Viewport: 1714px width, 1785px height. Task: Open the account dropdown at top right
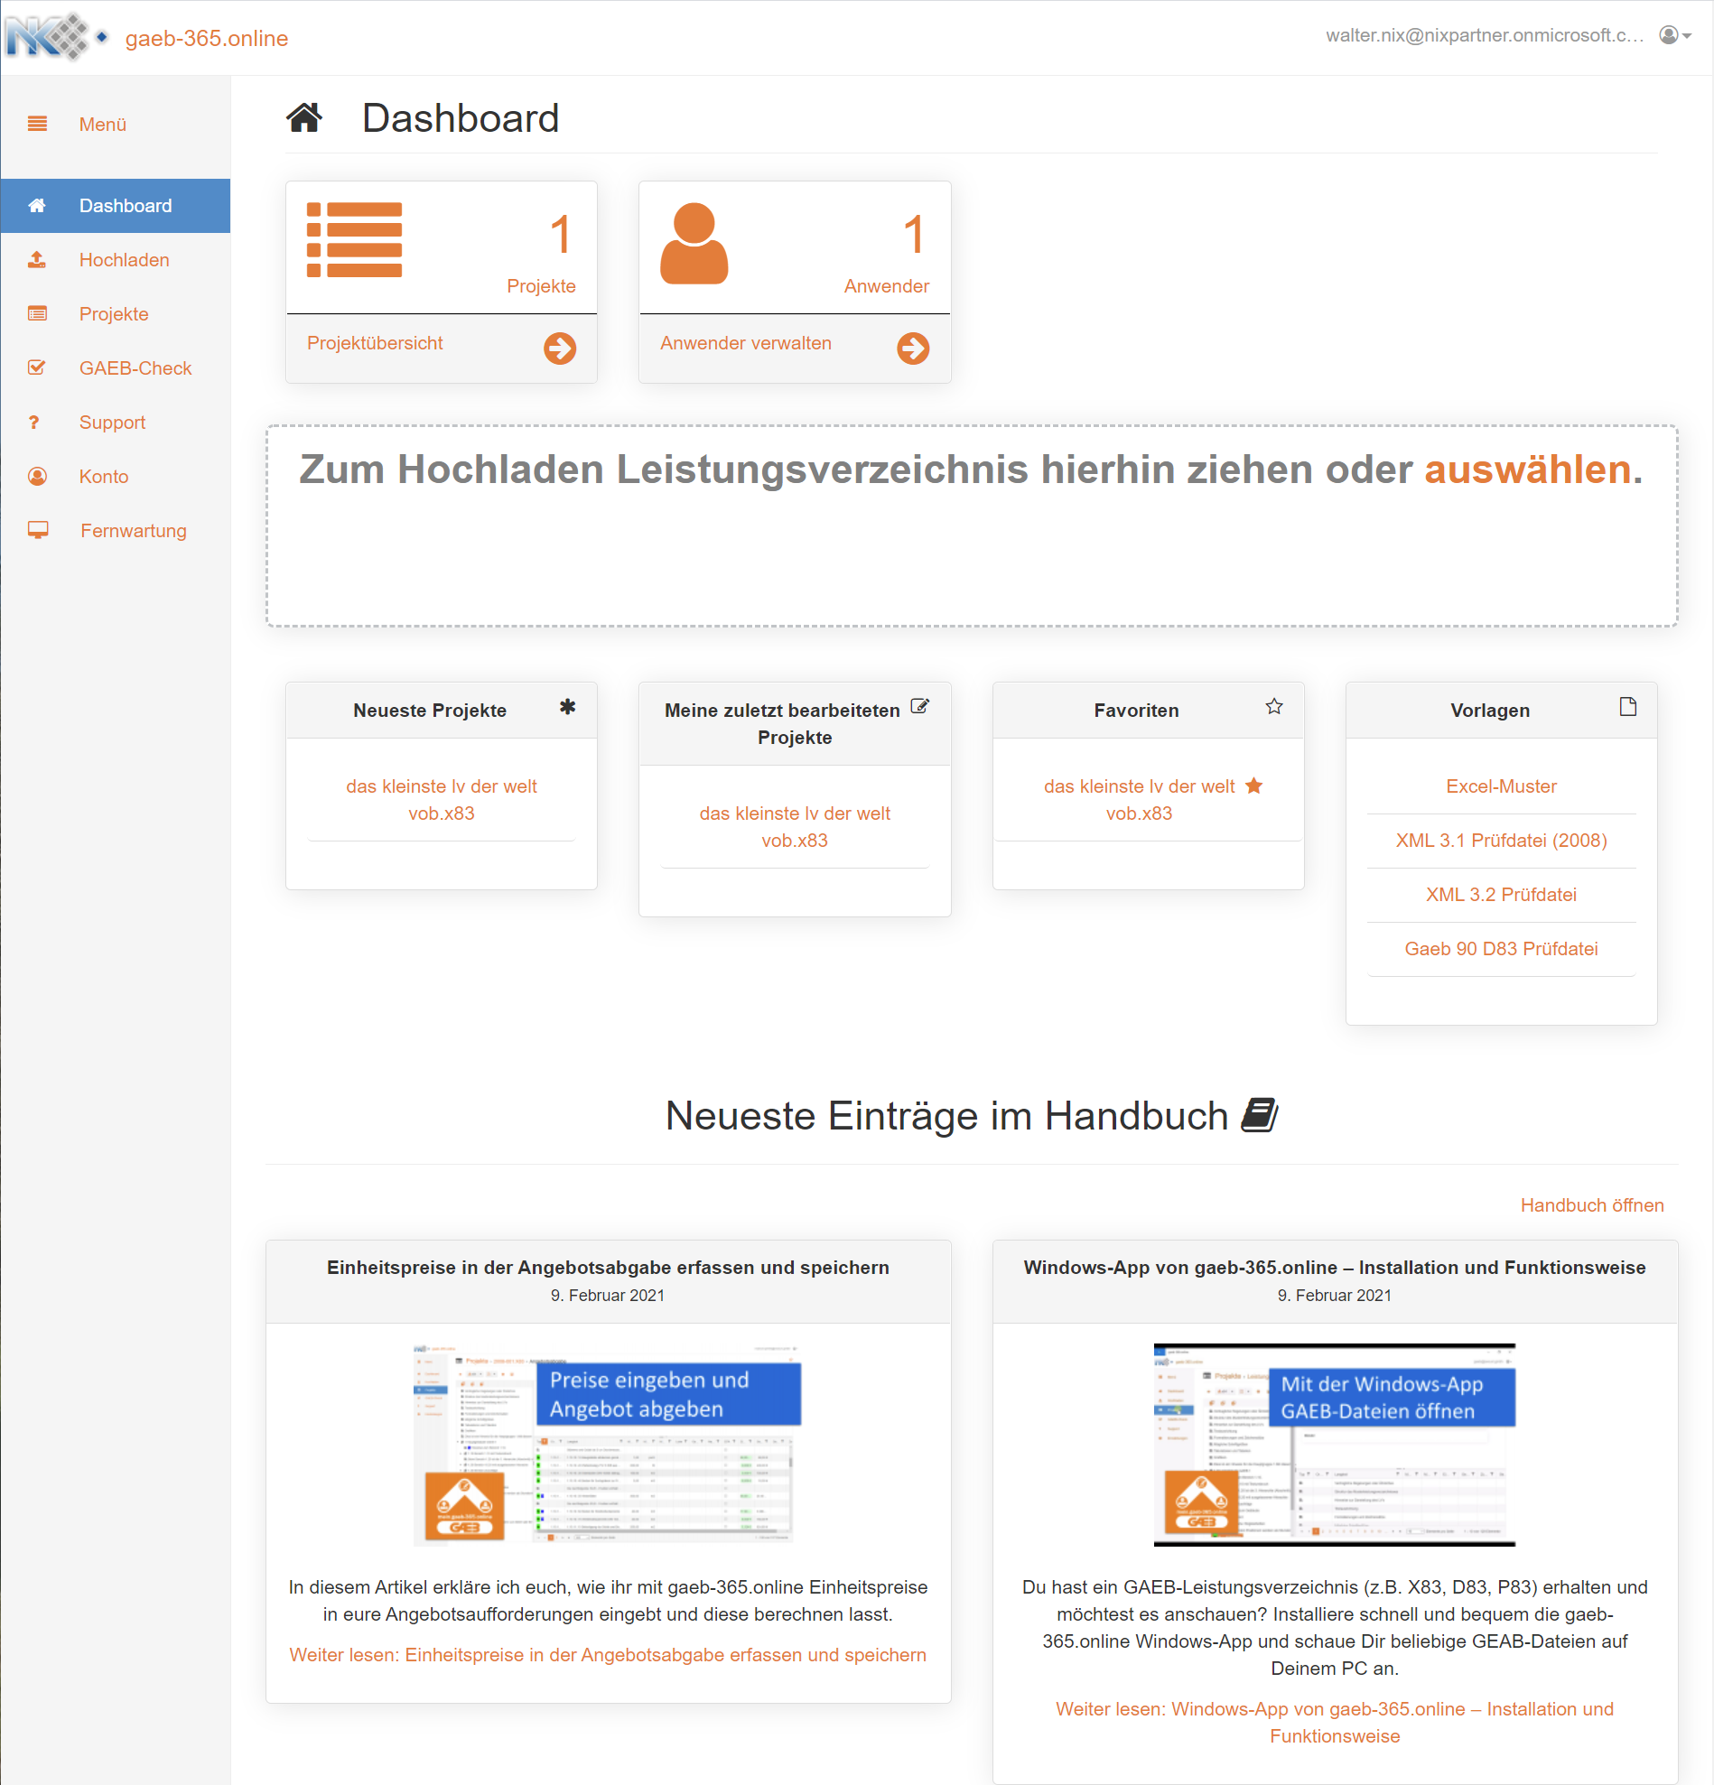click(1674, 37)
